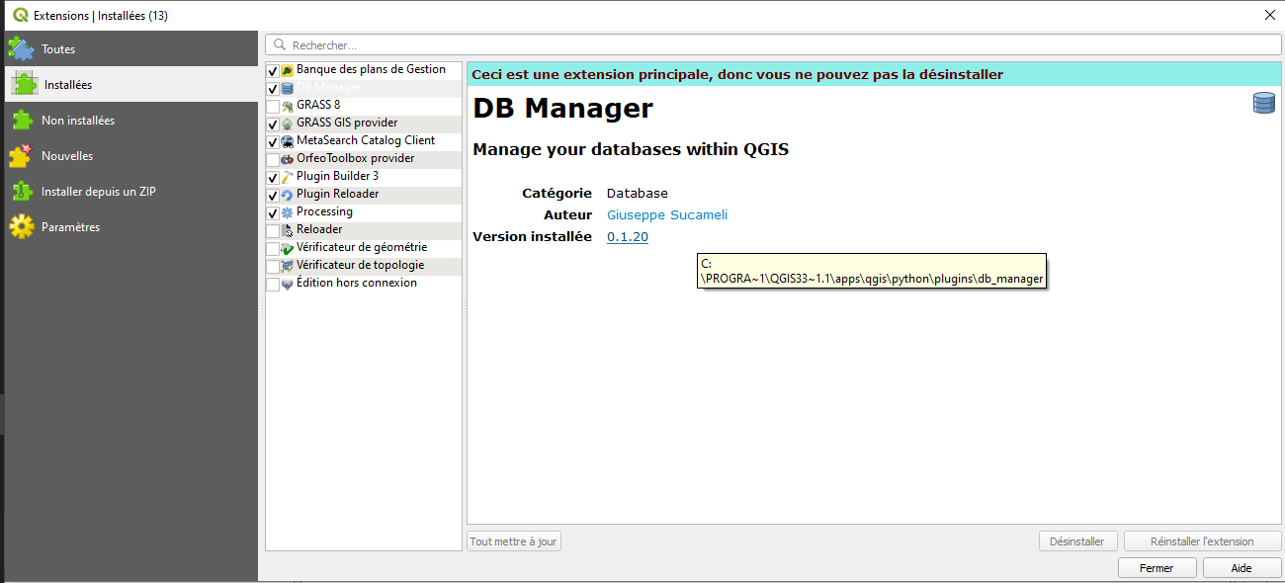Uncheck the Processing plugin checkbox

[273, 212]
